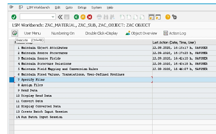Image resolution: width=216 pixels, height=134 pixels.
Task: Click row selector beside Run Batch Input Session
Action: point(11,117)
